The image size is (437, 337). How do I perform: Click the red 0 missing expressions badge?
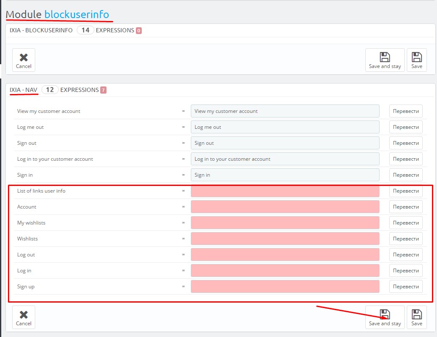pos(139,30)
